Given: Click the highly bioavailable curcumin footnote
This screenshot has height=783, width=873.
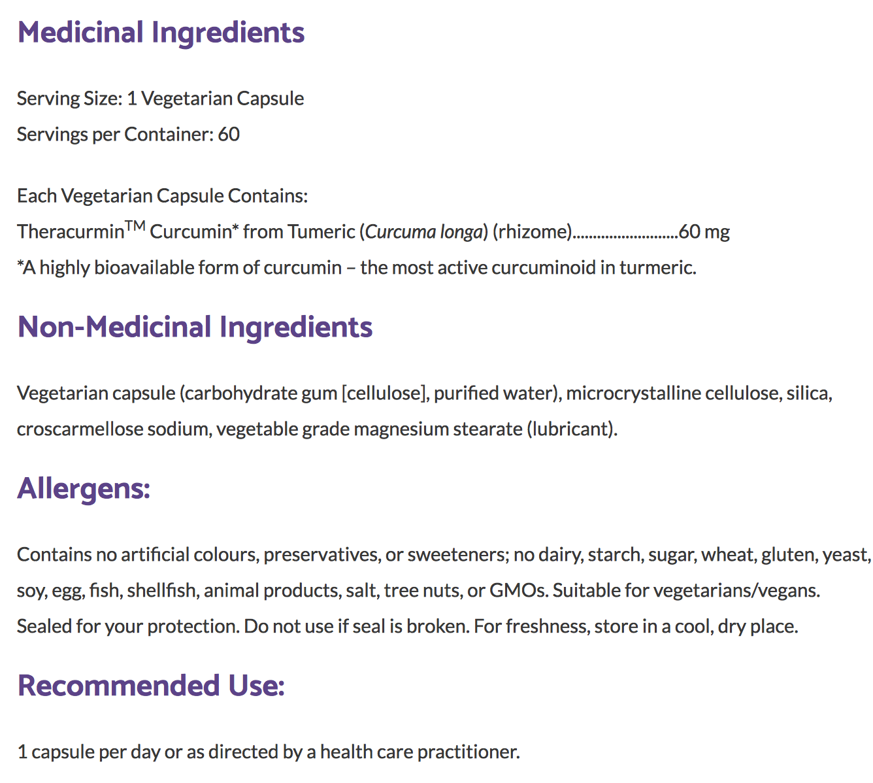Looking at the screenshot, I should click(357, 268).
